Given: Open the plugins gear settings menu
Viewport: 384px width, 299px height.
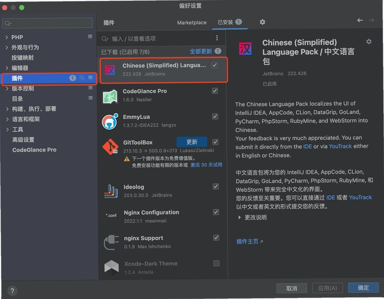Looking at the screenshot, I should coord(262,22).
